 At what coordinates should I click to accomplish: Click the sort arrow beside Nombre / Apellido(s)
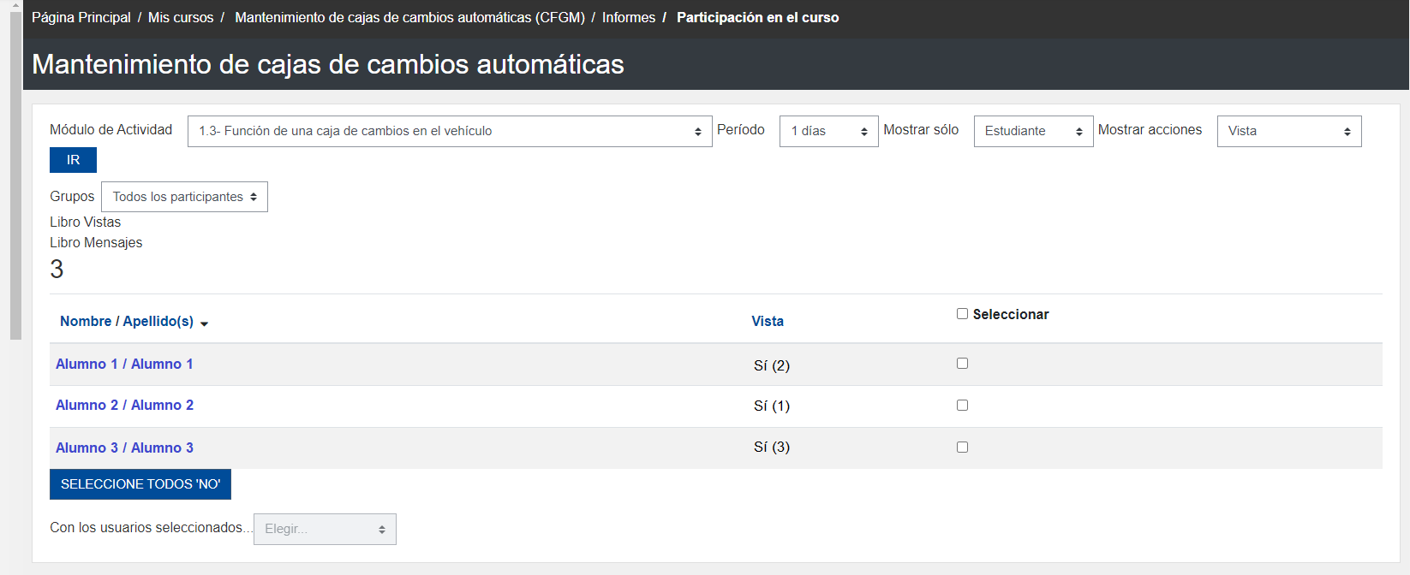coord(204,323)
